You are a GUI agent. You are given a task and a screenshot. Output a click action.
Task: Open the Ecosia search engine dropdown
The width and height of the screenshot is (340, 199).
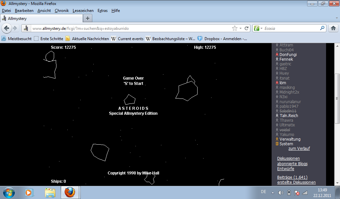click(262, 29)
